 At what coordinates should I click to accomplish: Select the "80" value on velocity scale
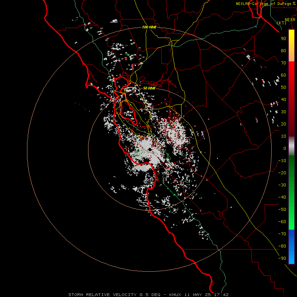click(283, 50)
